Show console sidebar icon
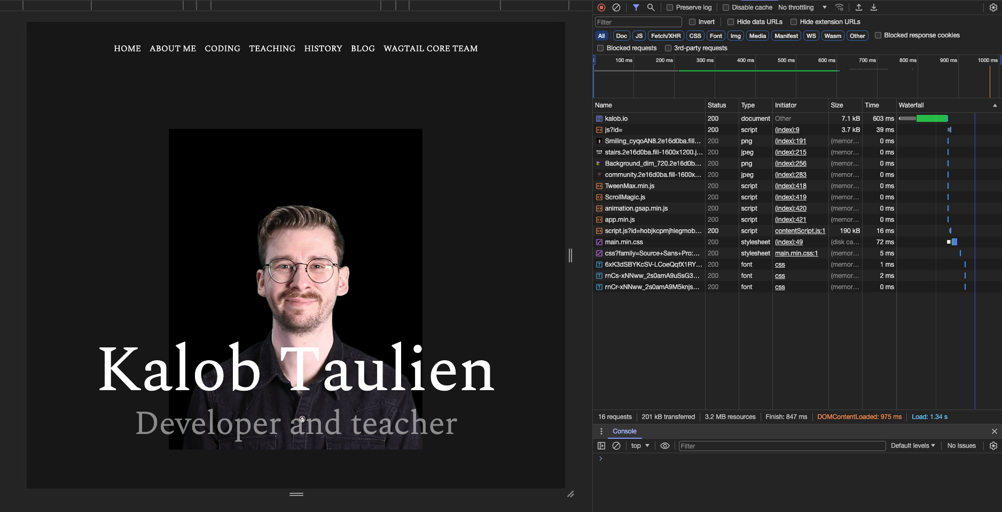The height and width of the screenshot is (512, 1002). pos(601,446)
